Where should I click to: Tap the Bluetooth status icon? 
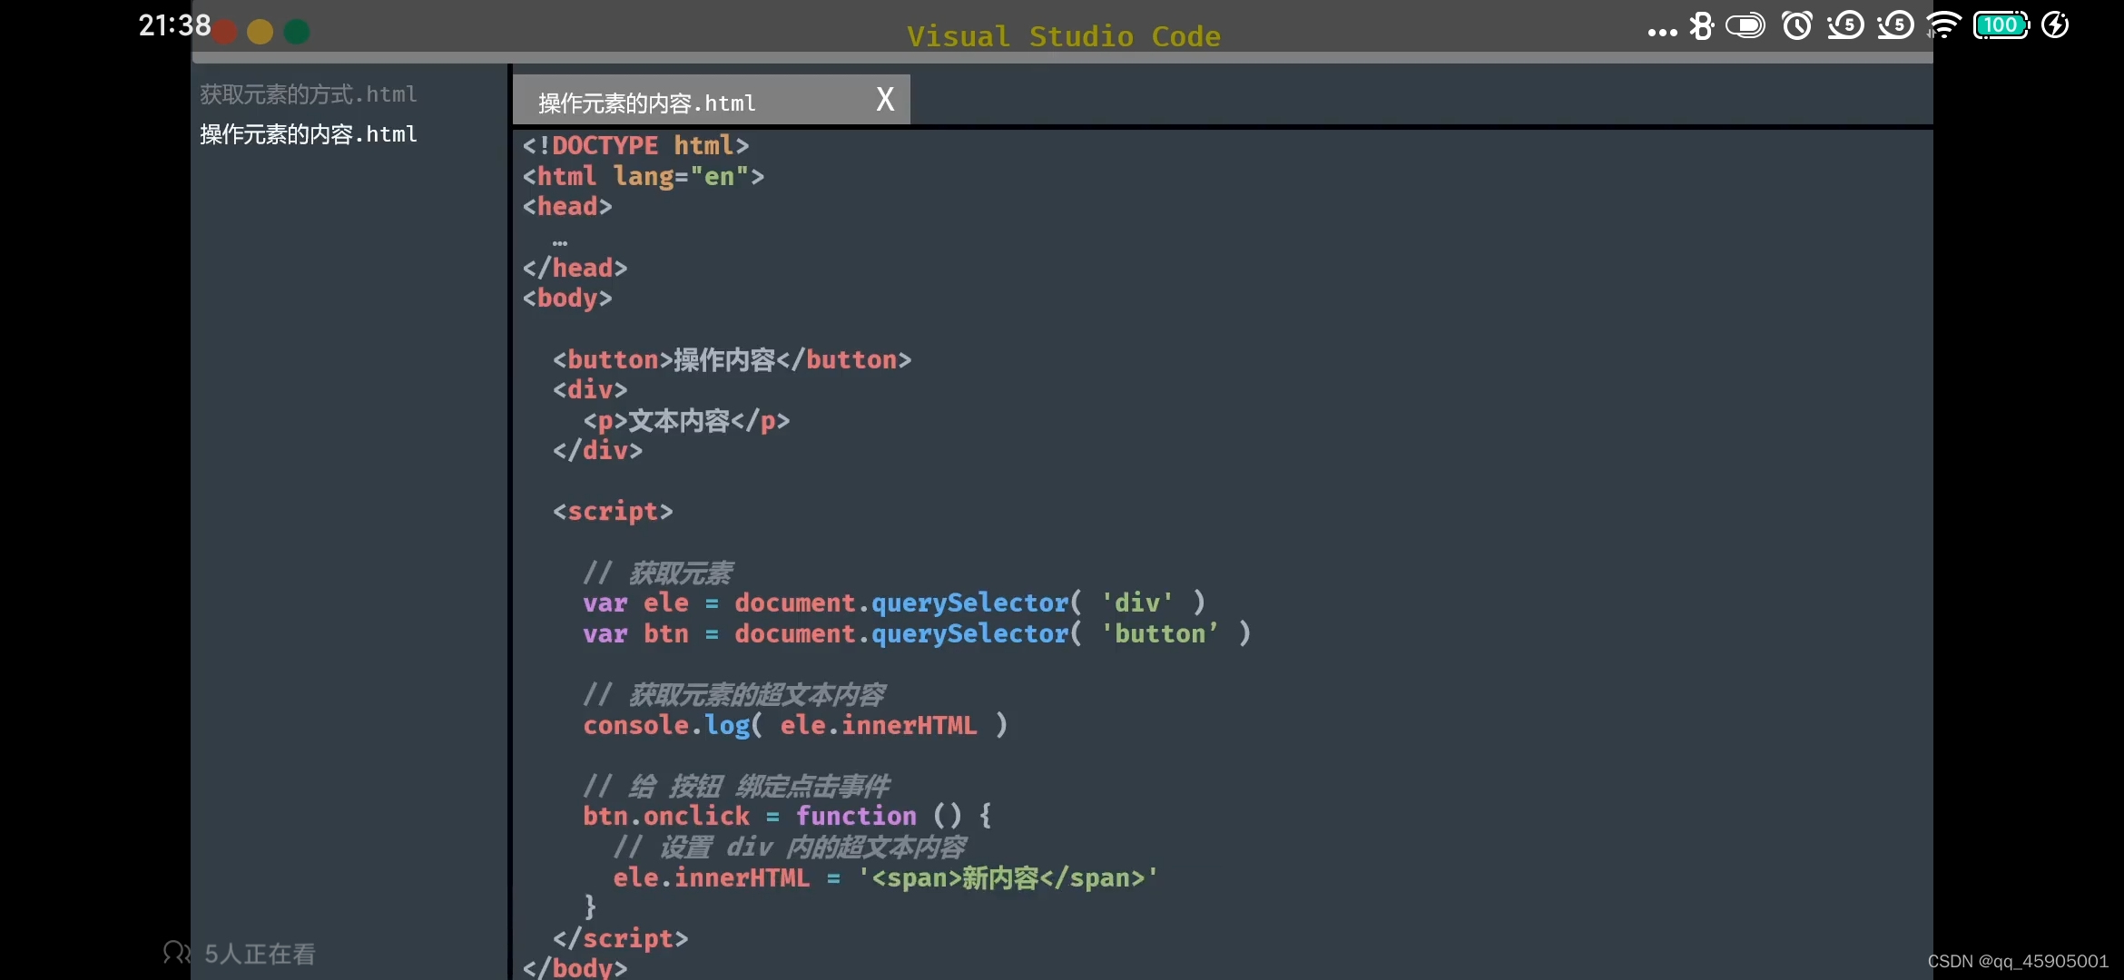click(1702, 26)
